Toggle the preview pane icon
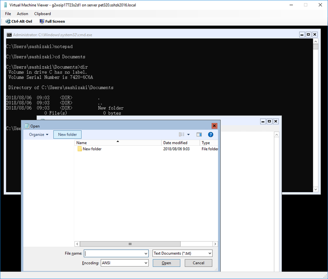This screenshot has width=328, height=279. tap(199, 135)
